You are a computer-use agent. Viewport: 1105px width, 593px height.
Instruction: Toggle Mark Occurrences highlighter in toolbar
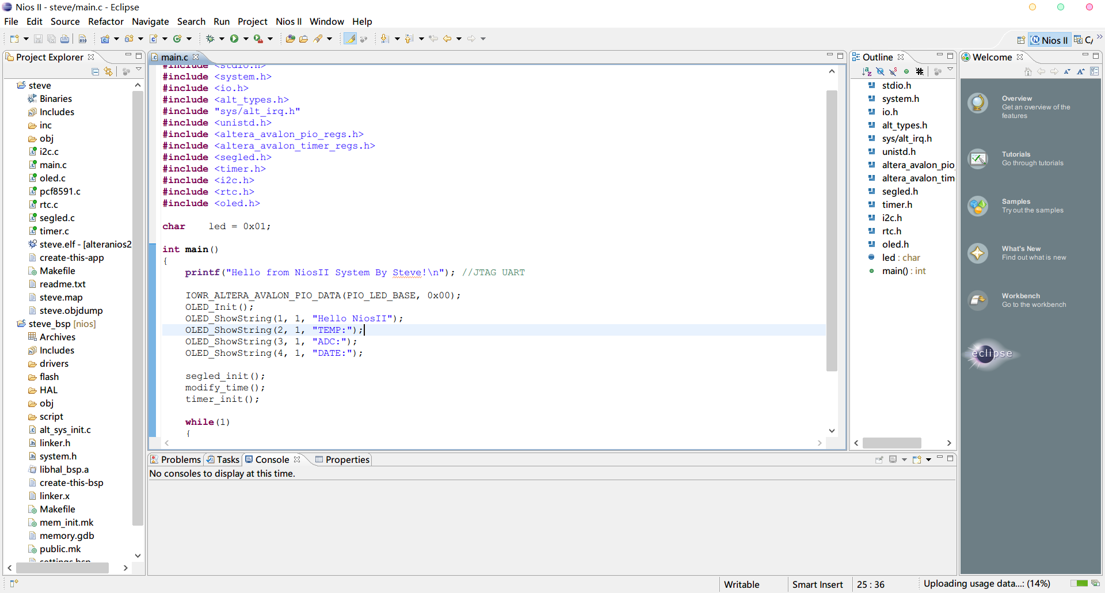pyautogui.click(x=350, y=39)
